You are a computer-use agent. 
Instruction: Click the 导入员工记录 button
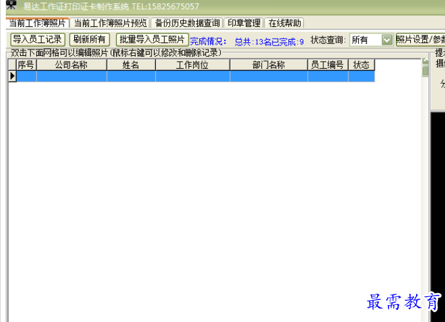[38, 39]
